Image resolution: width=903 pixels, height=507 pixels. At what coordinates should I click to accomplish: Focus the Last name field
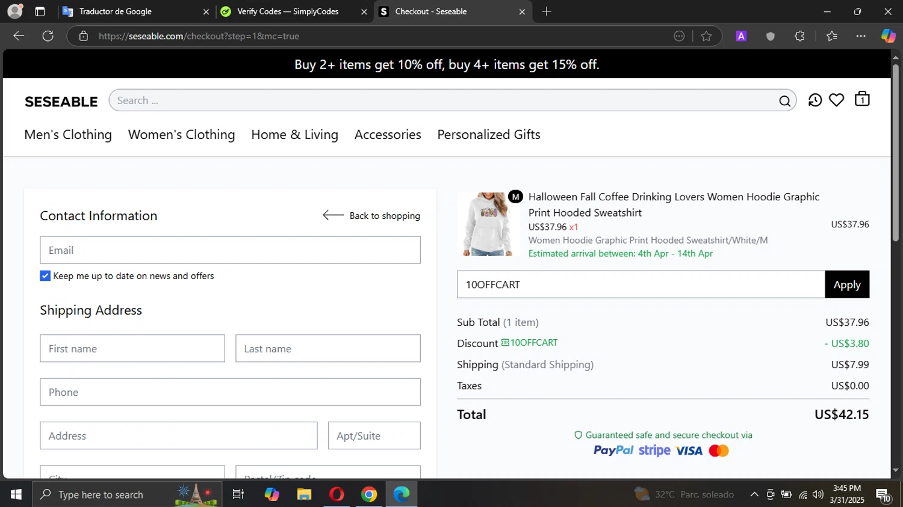pyautogui.click(x=328, y=348)
